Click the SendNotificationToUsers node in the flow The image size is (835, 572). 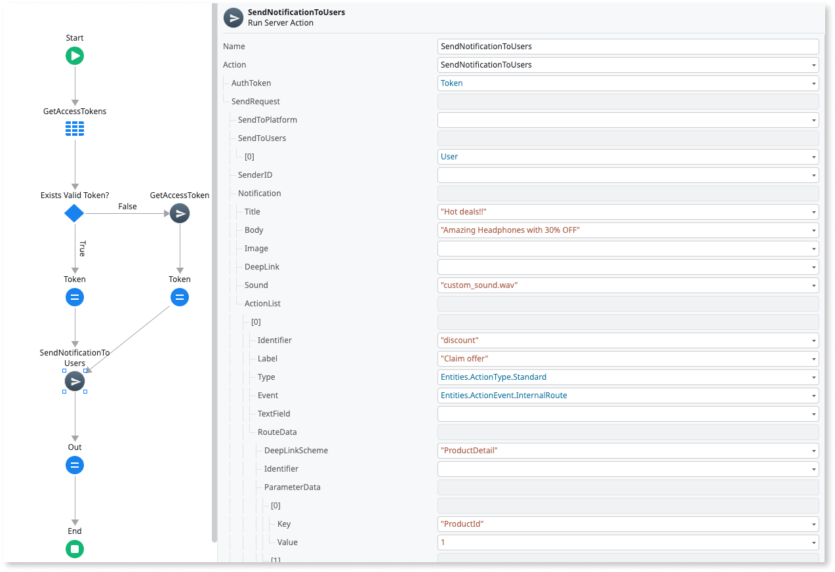[x=74, y=381]
